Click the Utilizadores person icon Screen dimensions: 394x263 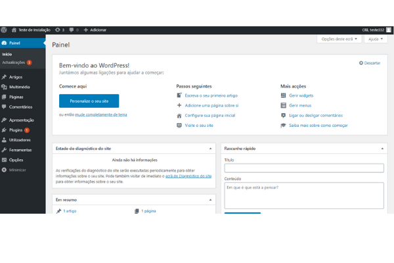pos(4,140)
